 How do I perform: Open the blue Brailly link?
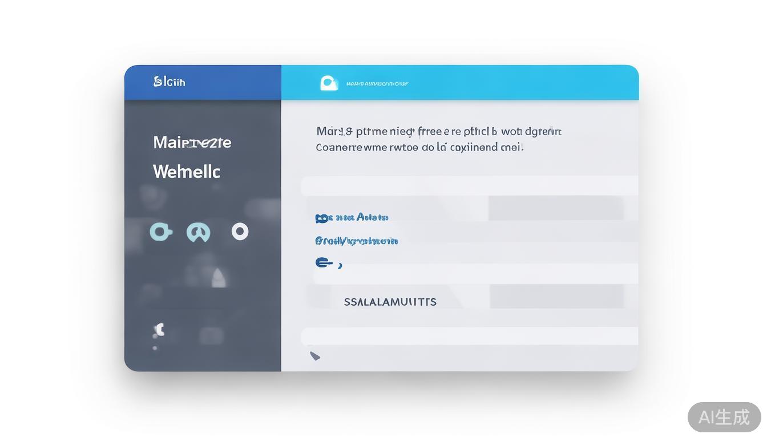click(x=356, y=241)
